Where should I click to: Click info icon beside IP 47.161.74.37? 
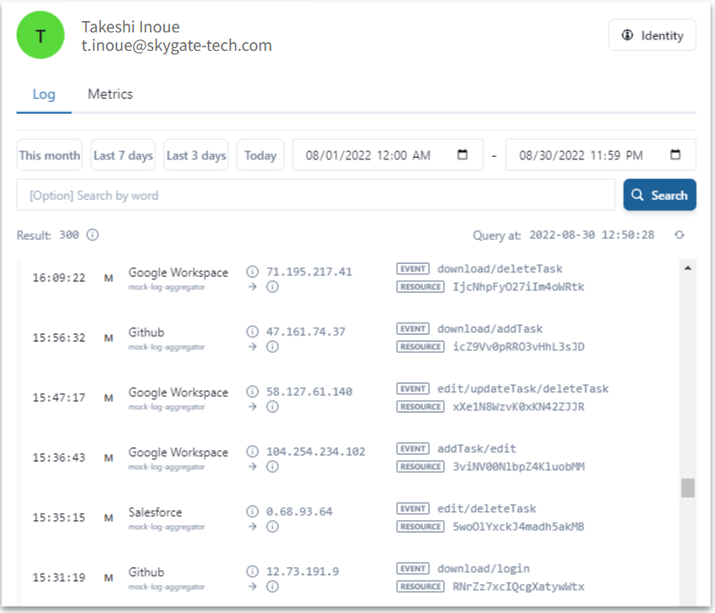tap(252, 332)
